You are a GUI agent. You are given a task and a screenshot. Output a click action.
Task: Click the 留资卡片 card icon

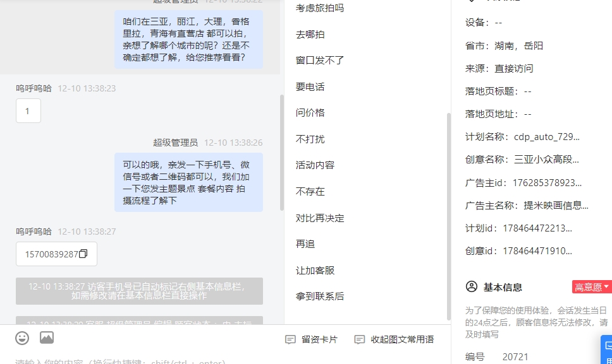pyautogui.click(x=290, y=339)
